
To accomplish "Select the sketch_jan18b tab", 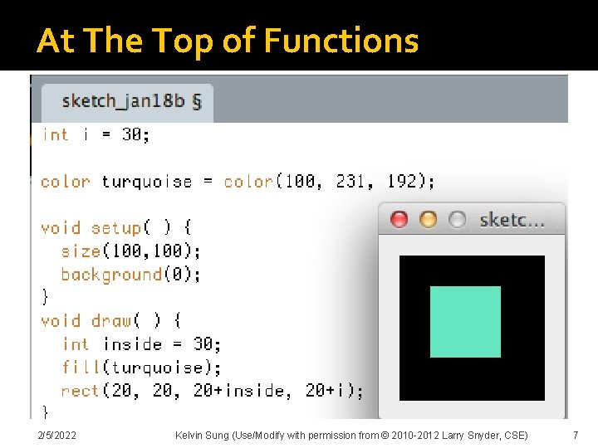I will (127, 102).
